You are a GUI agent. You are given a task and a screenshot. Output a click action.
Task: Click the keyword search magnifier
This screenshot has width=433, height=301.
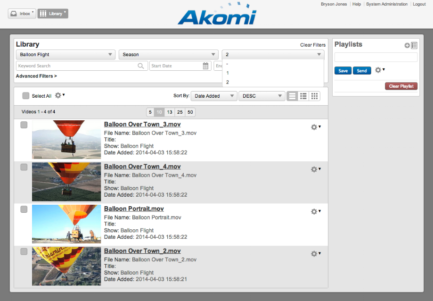tap(140, 66)
